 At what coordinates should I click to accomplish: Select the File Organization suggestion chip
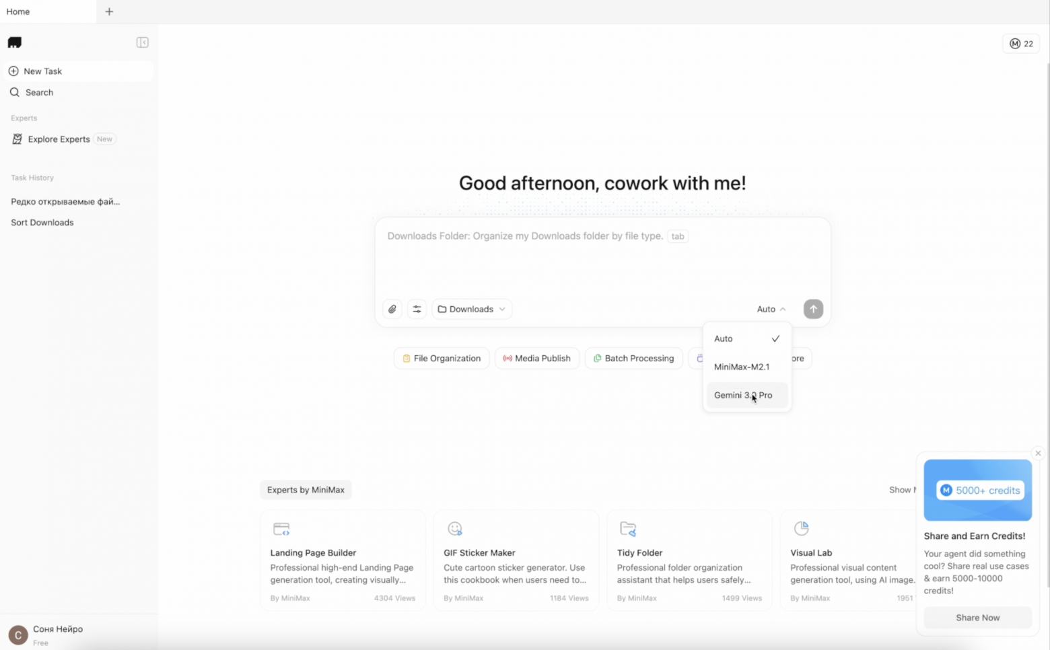coord(441,358)
